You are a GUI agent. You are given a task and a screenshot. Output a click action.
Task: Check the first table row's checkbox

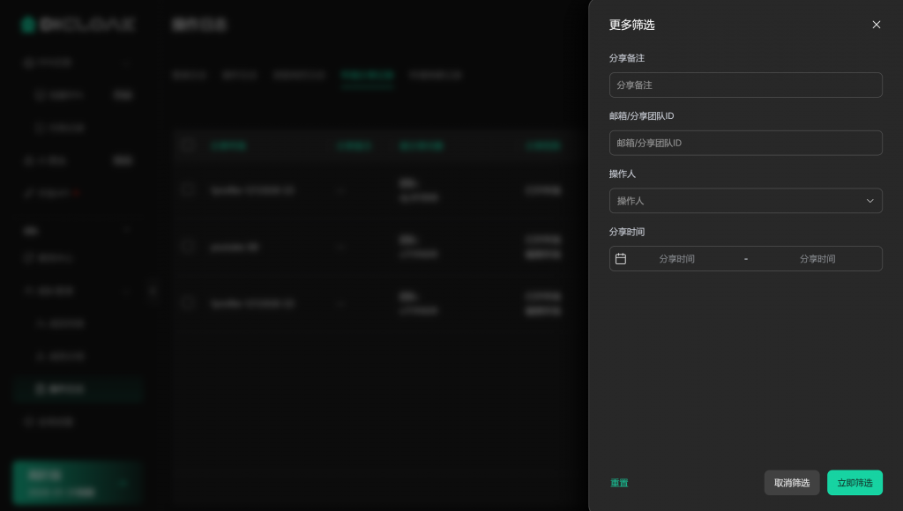[187, 189]
